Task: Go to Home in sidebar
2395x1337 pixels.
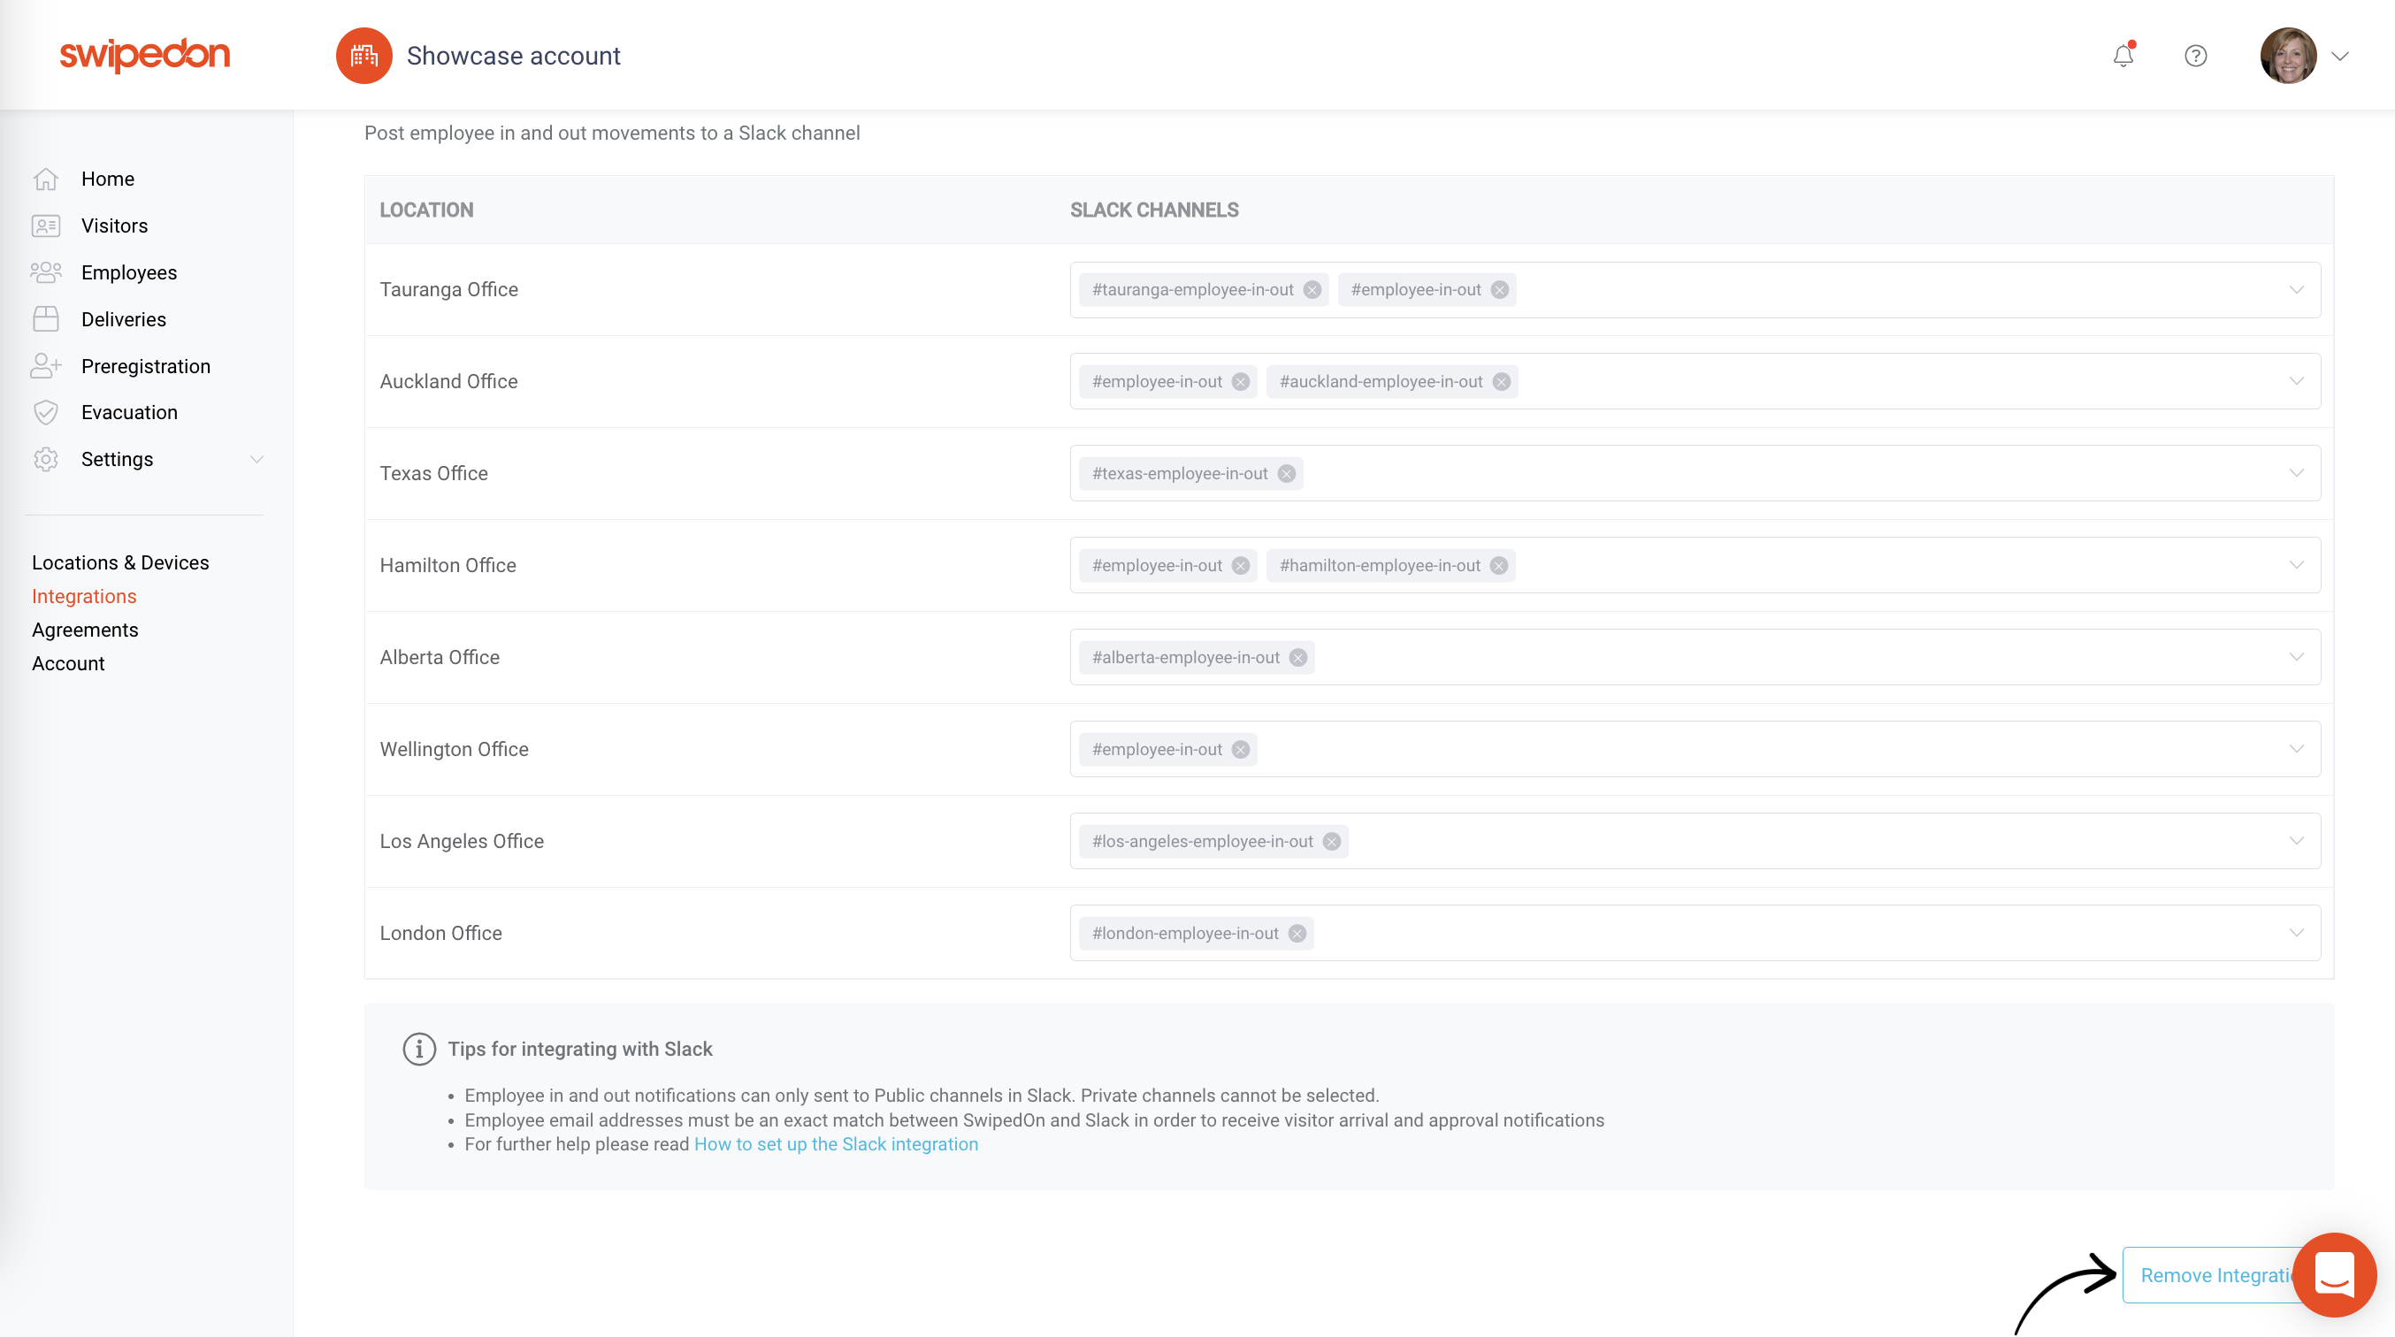Action: 108,179
